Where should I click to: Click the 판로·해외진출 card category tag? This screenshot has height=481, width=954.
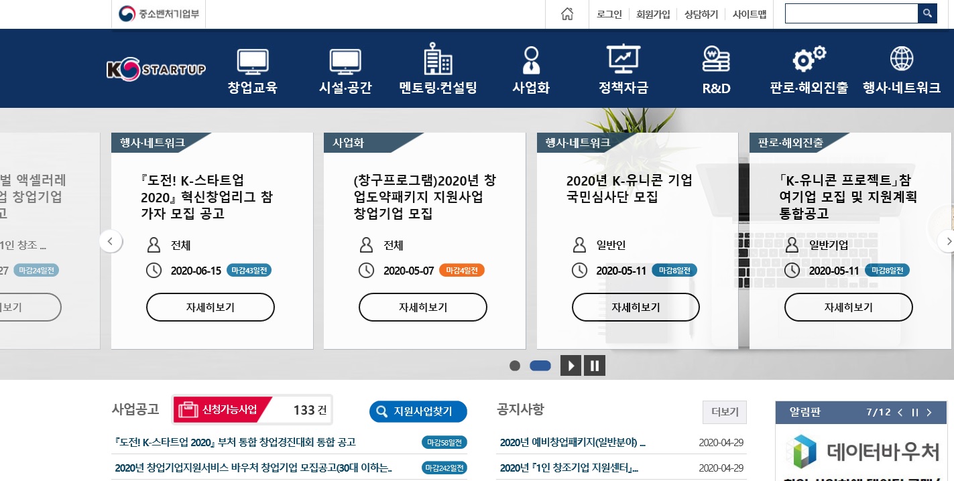pos(790,143)
